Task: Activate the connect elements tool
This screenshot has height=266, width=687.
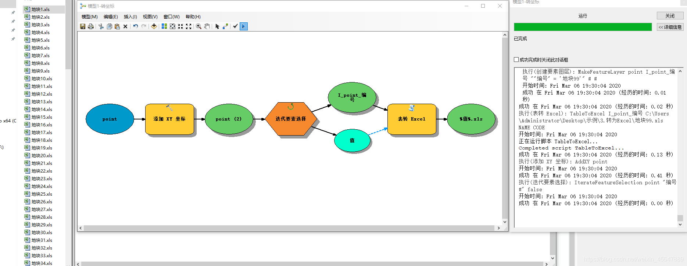Action: tap(225, 26)
